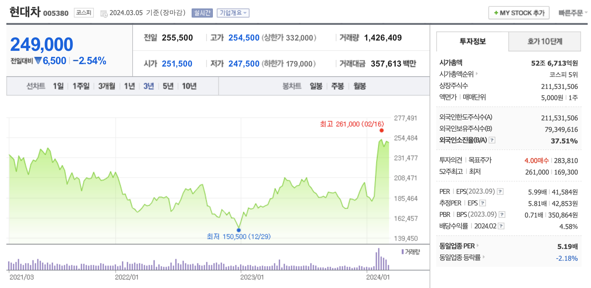
Task: Select the 1일 line chart period
Action: [58, 86]
